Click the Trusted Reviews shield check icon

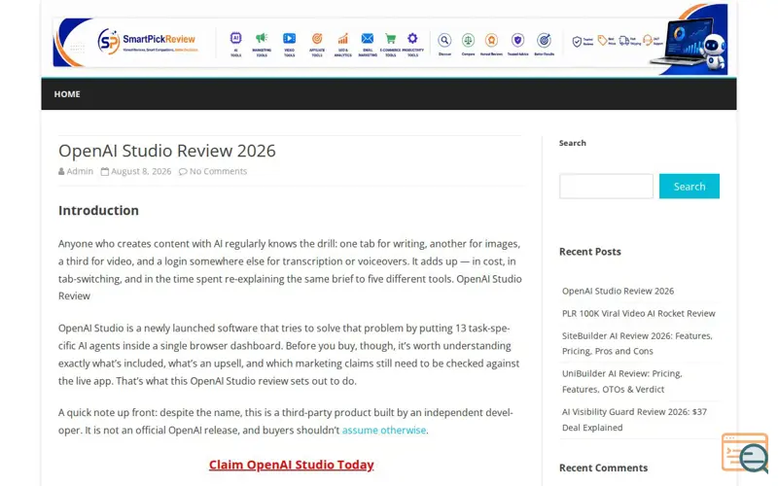[577, 42]
